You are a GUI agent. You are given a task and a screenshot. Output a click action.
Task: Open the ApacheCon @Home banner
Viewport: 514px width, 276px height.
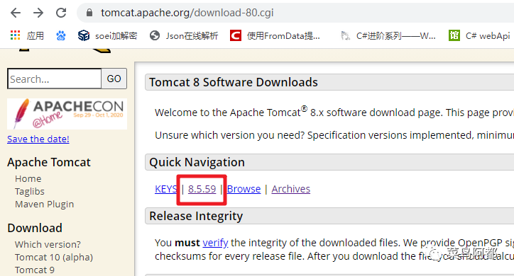pyautogui.click(x=67, y=114)
